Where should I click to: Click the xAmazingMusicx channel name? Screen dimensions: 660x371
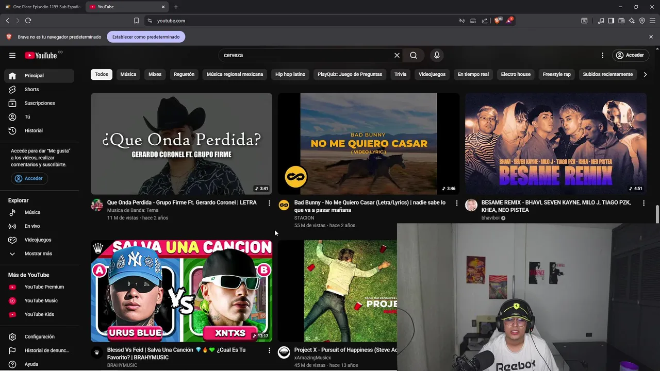point(312,358)
